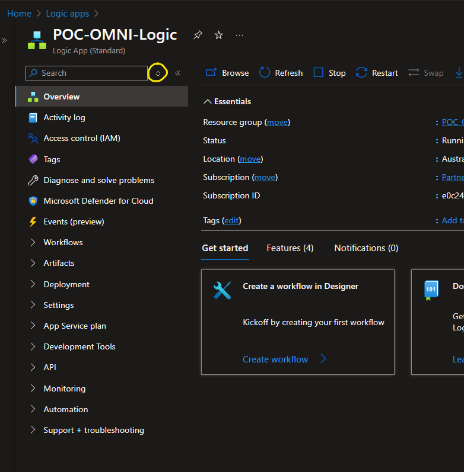Viewport: 464px width, 472px height.
Task: Click the Defender shield icon
Action: 33,201
